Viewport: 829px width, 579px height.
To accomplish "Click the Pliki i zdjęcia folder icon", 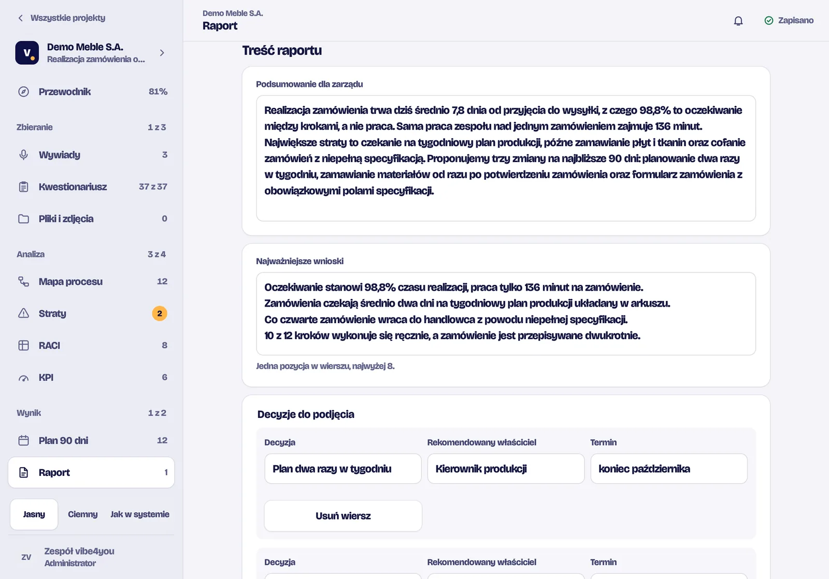I will tap(24, 219).
